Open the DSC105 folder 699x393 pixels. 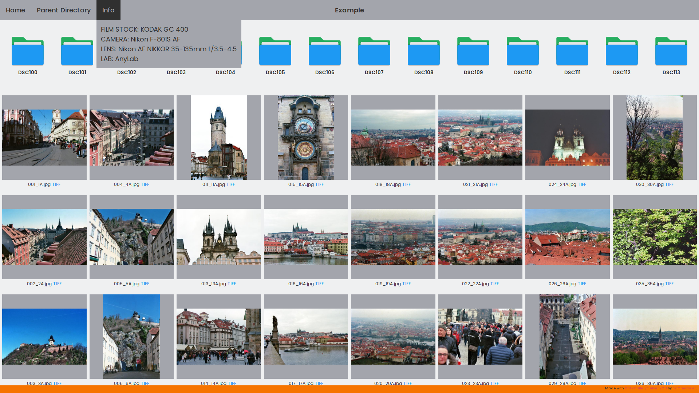(275, 52)
